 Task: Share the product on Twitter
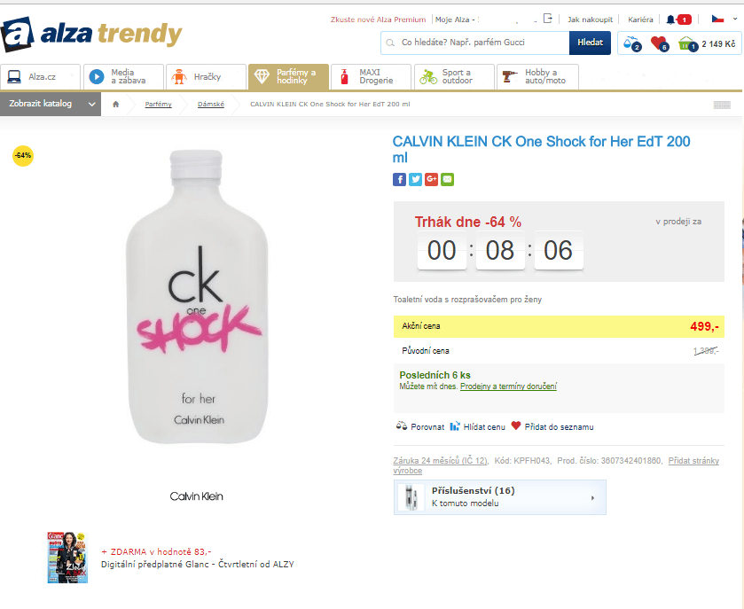click(415, 179)
